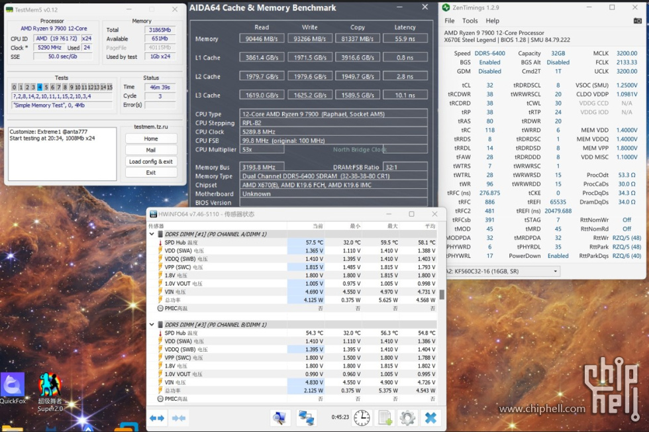Click the Mail button in TestMem5

click(x=151, y=150)
